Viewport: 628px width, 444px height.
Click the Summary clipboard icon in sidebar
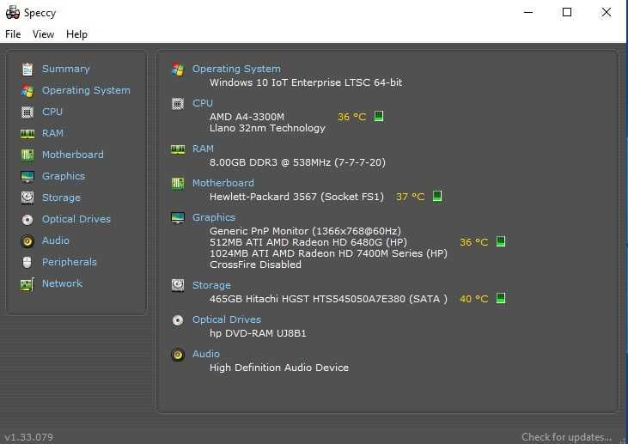click(x=27, y=70)
